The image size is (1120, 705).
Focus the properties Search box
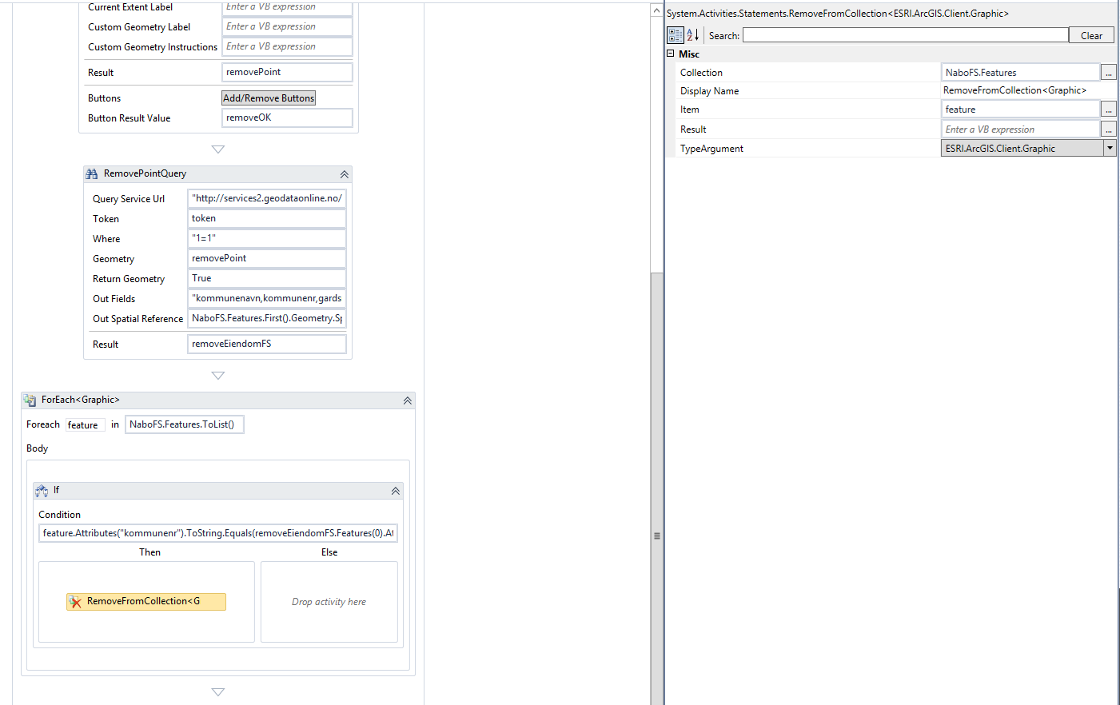(x=906, y=35)
